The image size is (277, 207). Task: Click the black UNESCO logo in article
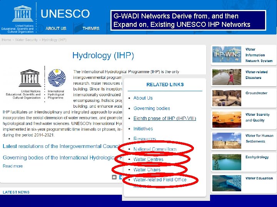click(30, 78)
